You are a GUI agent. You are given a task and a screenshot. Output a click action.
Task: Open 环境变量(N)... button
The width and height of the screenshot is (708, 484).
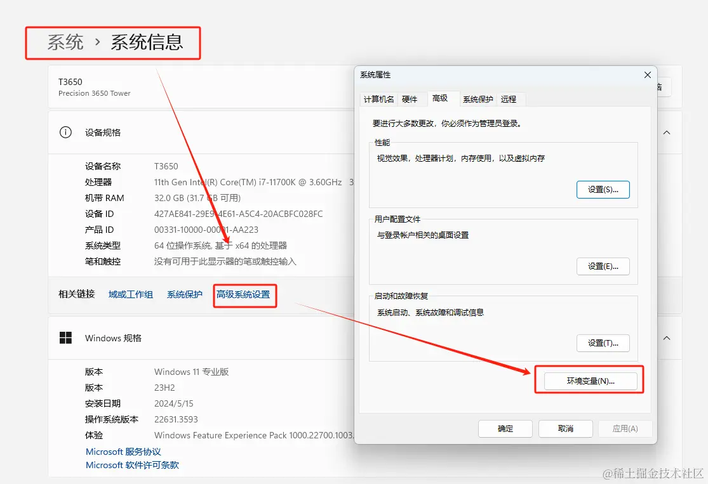click(591, 381)
